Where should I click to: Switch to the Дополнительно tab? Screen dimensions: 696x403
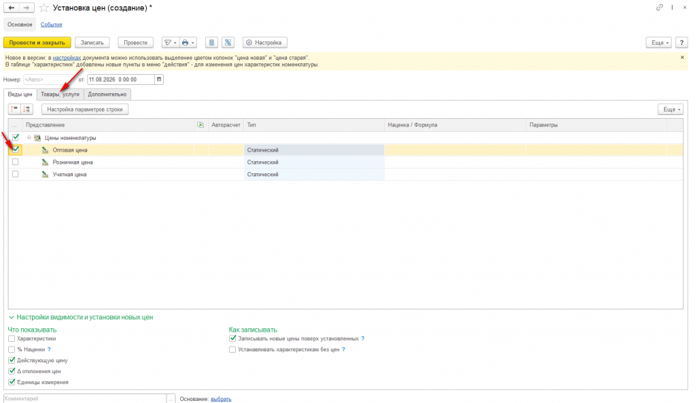point(107,94)
